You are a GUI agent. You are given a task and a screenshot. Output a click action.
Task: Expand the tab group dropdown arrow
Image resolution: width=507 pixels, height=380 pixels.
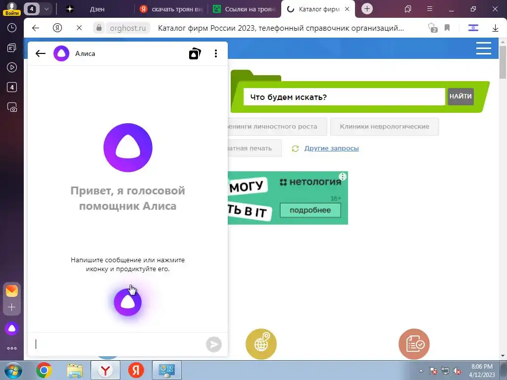(46, 9)
